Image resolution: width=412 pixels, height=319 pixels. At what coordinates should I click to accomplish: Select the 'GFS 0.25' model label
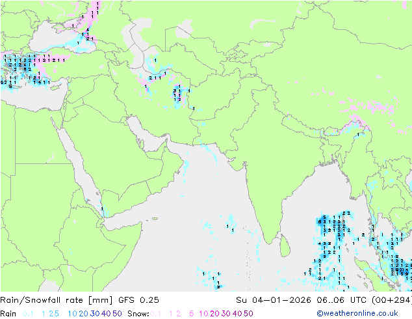tap(138, 300)
